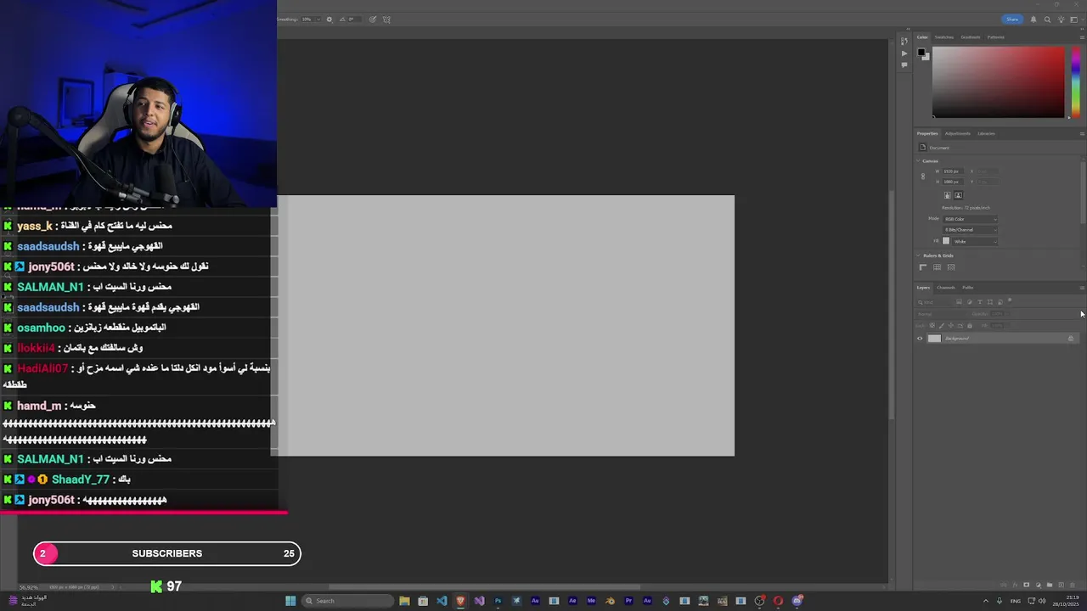Open the RGB Color mode dropdown
This screenshot has height=611, width=1087.
pyautogui.click(x=970, y=219)
